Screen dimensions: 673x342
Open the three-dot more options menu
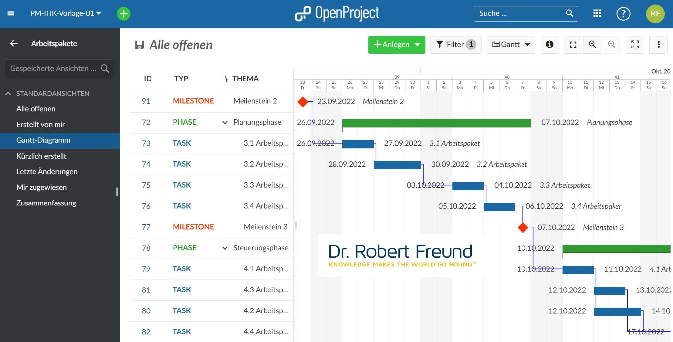click(x=659, y=45)
